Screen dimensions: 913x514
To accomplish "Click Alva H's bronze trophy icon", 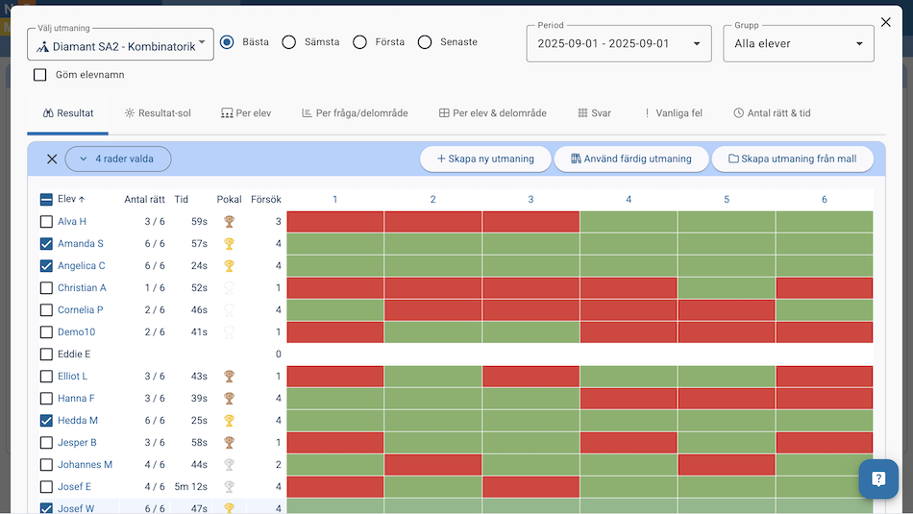I will (229, 222).
